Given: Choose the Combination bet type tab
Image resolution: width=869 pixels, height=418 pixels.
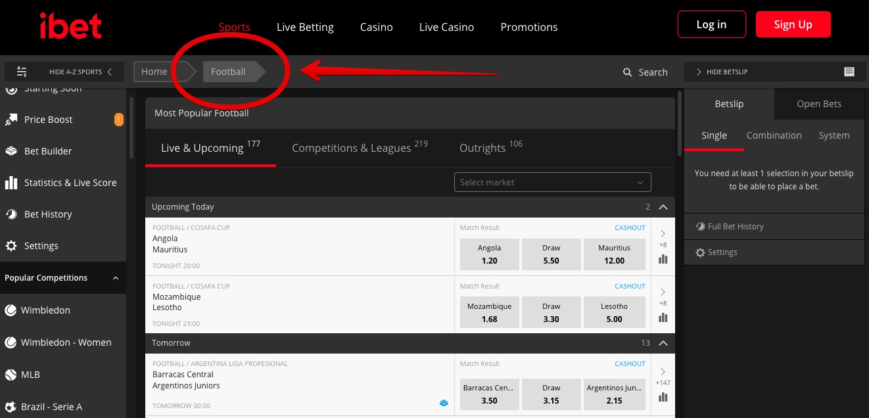Looking at the screenshot, I should [x=774, y=135].
